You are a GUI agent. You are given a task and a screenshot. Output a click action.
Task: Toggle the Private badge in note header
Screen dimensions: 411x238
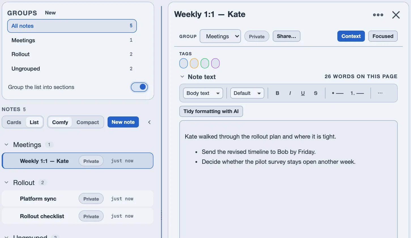257,36
